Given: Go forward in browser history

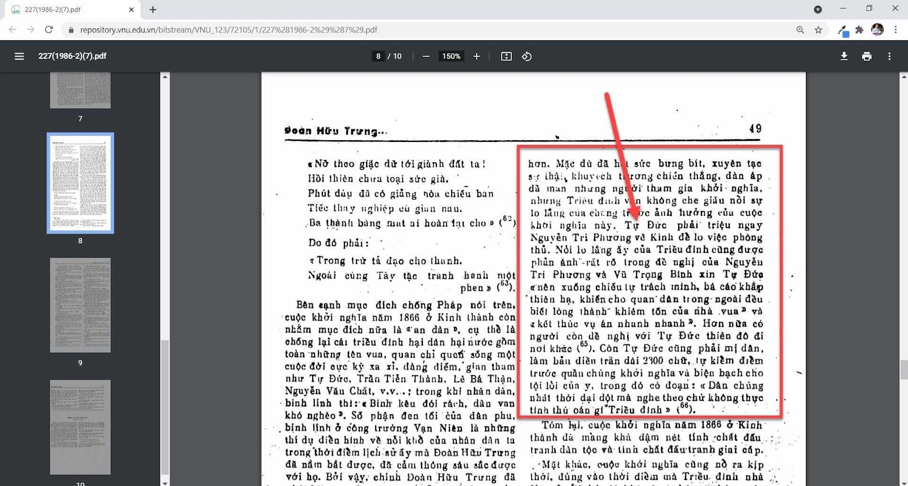Looking at the screenshot, I should 31,30.
